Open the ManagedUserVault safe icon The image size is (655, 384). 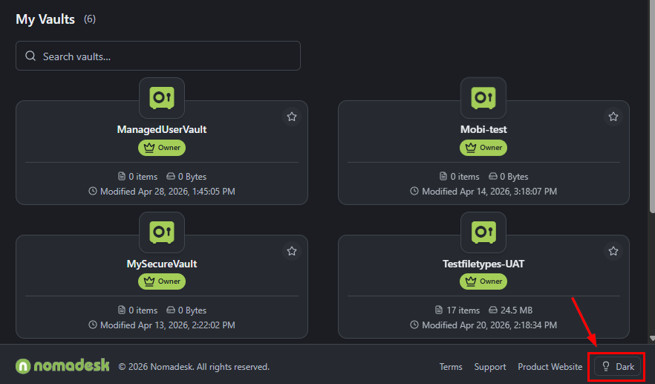click(161, 97)
